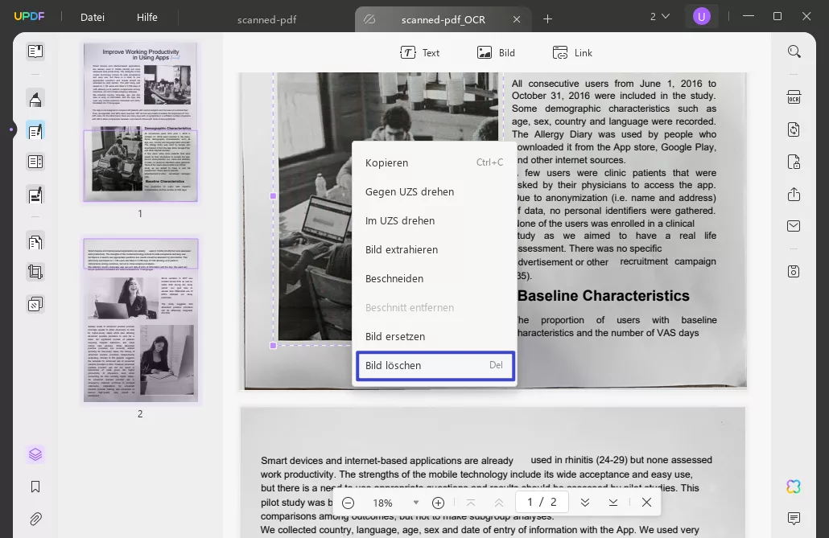The image size is (829, 538).
Task: Save the PDF with the disk icon
Action: click(794, 272)
